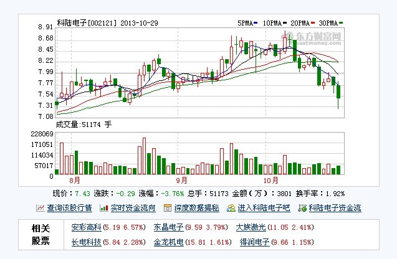The image size is (397, 259).
Task: Go to 进入科陆电子吧 forum link
Action: (264, 208)
